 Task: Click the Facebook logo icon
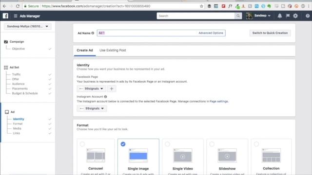[x=5, y=16]
